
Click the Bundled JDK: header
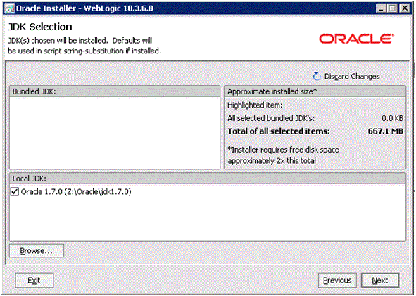tap(115, 91)
